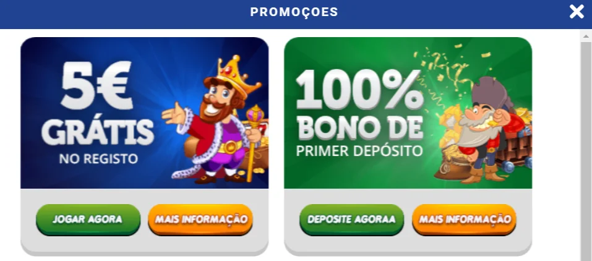592x261 pixels.
Task: Click the king's open outstretched hand
Action: pos(173,113)
